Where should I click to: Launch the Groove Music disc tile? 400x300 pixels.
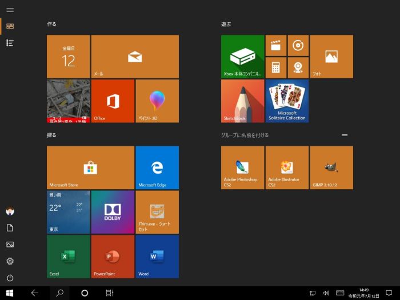coord(298,45)
